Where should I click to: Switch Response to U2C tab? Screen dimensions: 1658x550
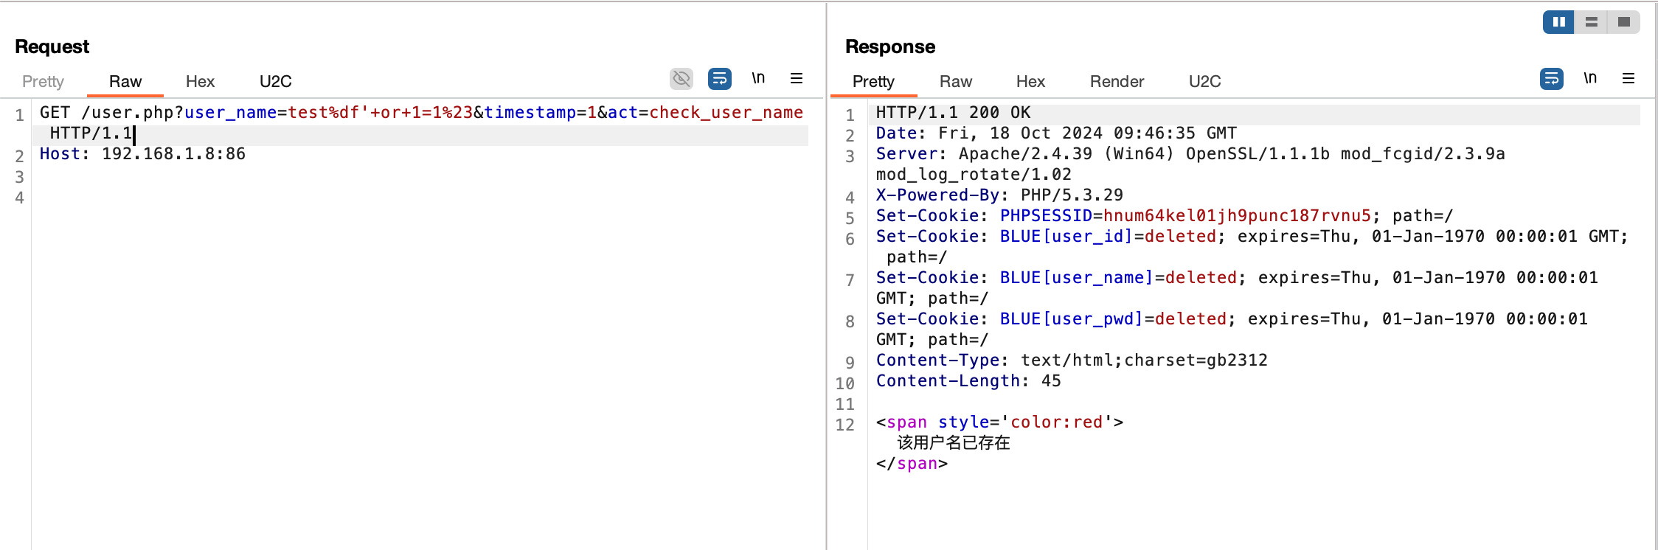(x=1204, y=81)
